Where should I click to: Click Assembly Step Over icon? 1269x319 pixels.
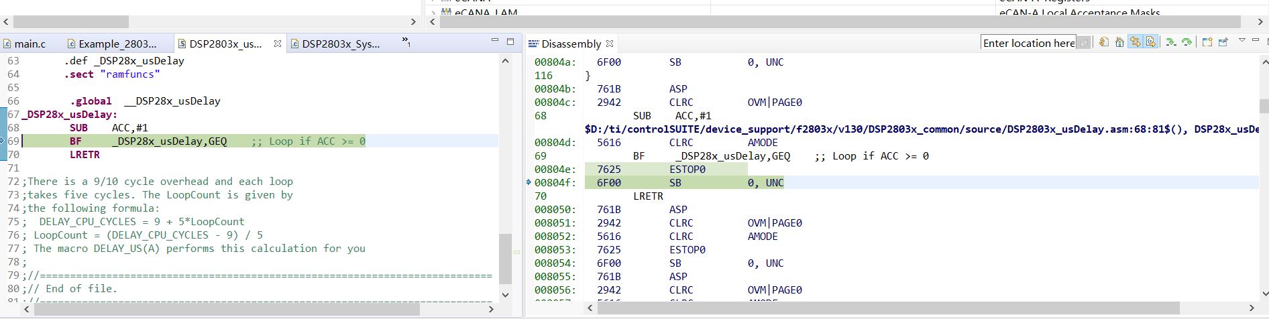[1187, 42]
